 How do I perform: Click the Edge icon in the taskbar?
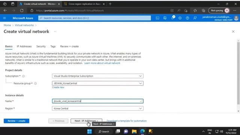[x=142, y=131]
